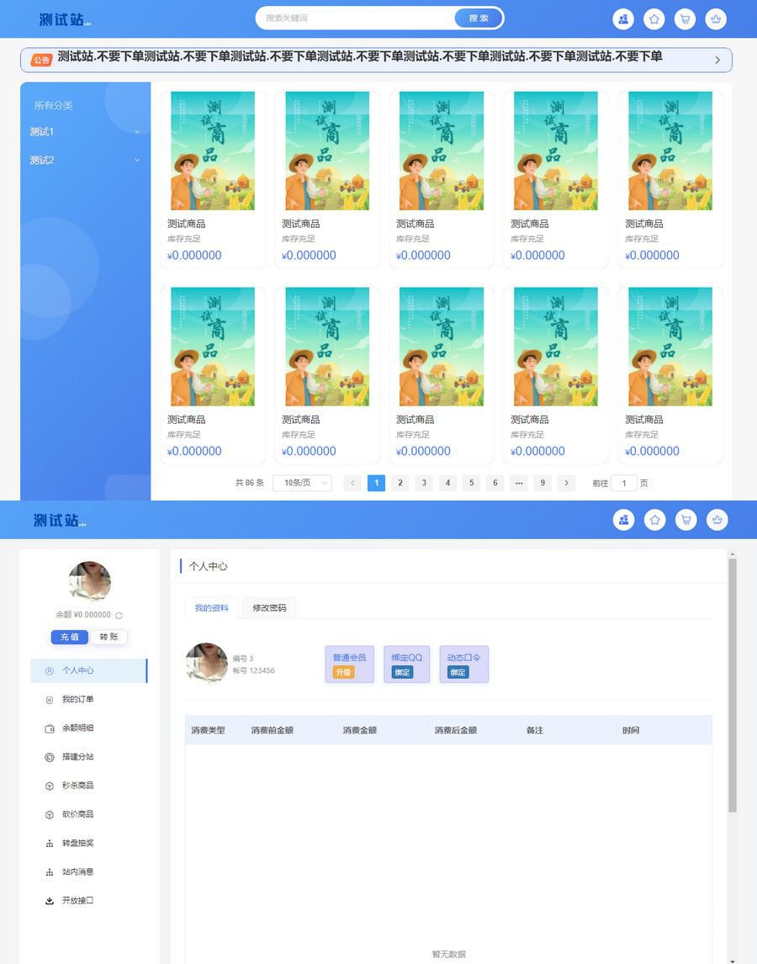Click the 搭建分站 icon in the sidebar
Viewport: 757px width, 964px height.
[50, 757]
